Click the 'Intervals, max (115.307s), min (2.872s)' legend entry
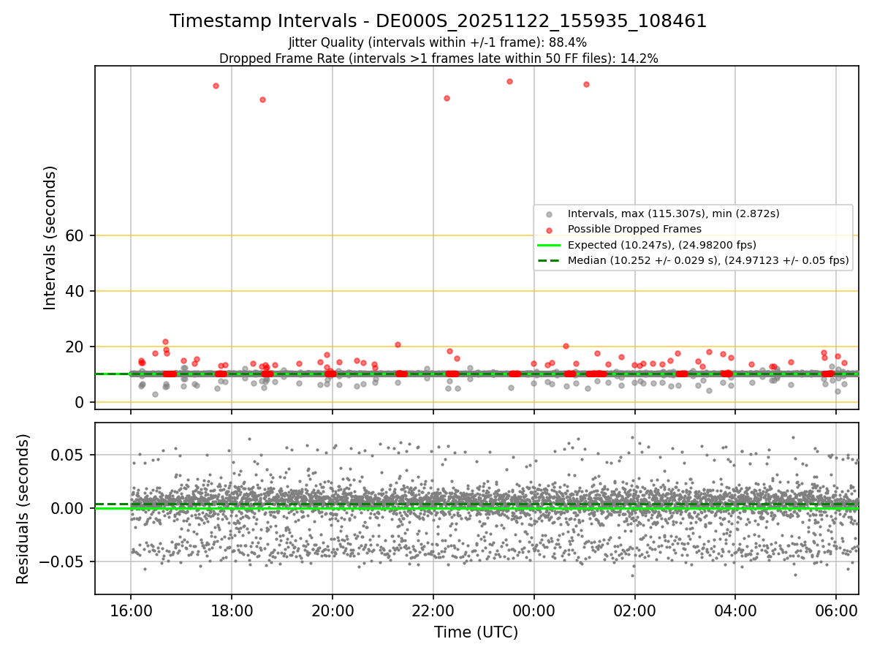The height and width of the screenshot is (658, 877). coord(673,213)
